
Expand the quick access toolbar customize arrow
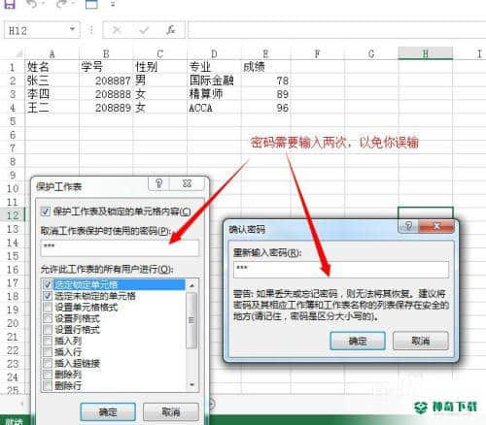click(113, 4)
